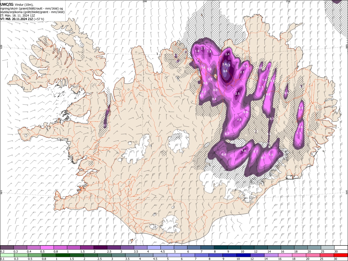Viewport: 348px width, 261px height.
Task: Select magenta swatch labeled 1.5 in upper legend
Action: point(87,248)
